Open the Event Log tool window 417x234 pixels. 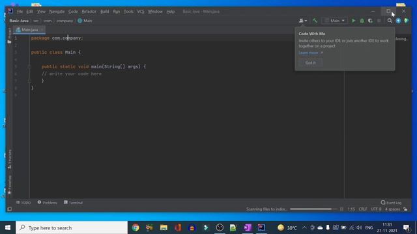click(391, 203)
